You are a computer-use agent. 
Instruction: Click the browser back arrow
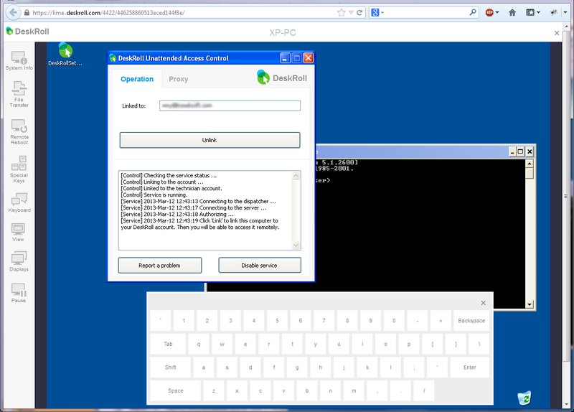click(x=13, y=12)
